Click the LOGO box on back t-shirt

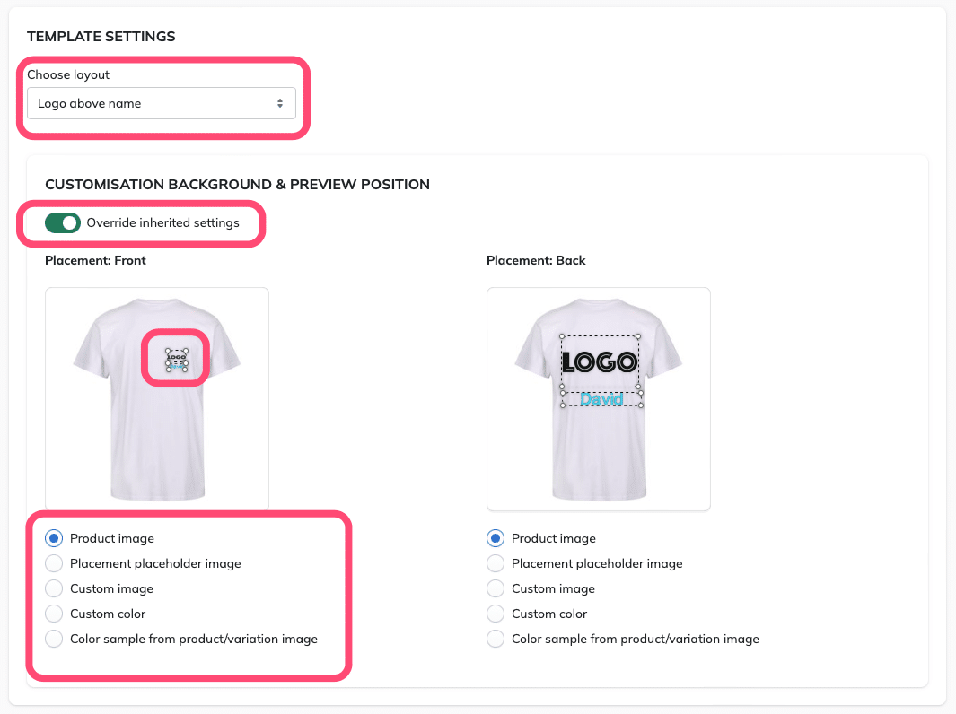600,361
